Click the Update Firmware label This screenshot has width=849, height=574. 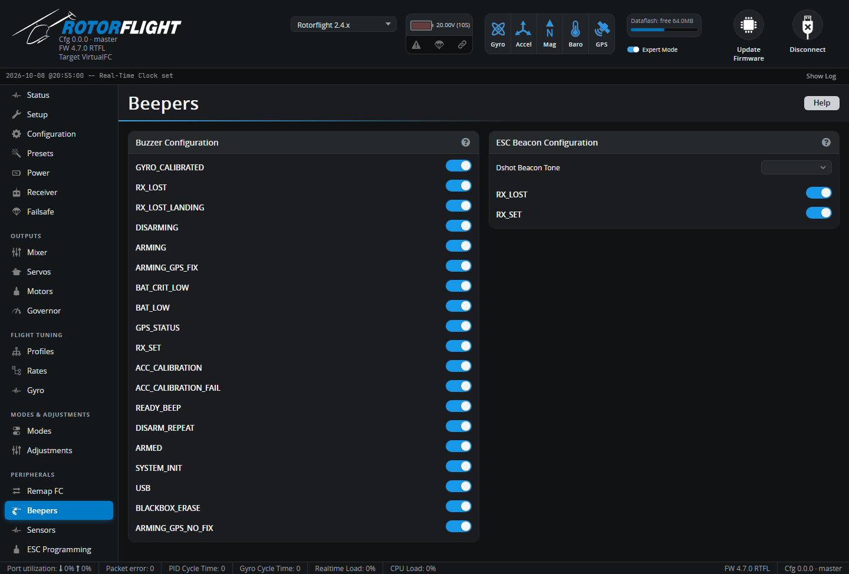coord(749,54)
